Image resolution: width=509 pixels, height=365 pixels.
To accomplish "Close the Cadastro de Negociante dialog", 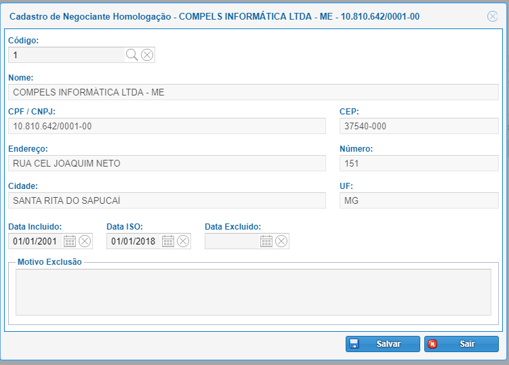I will tap(493, 16).
